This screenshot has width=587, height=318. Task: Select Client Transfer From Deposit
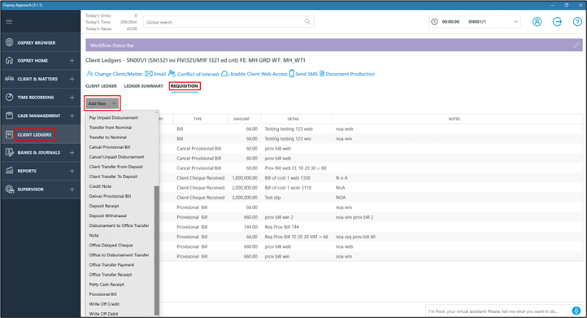[116, 167]
